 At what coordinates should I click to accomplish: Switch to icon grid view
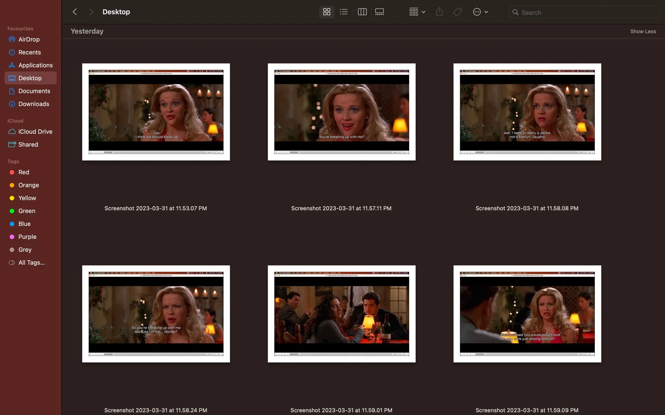pyautogui.click(x=327, y=12)
